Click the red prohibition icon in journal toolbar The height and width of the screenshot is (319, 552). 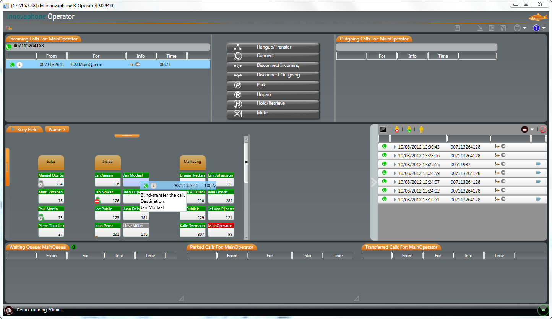click(543, 130)
